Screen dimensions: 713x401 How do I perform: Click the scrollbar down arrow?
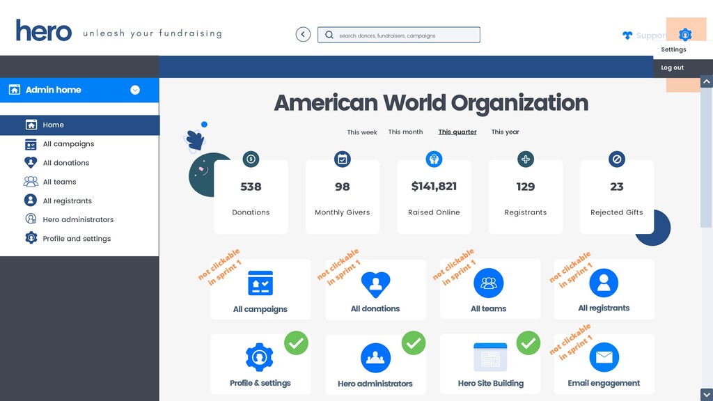pos(706,395)
